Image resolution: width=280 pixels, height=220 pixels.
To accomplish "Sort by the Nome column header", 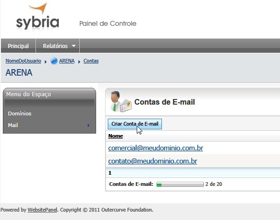I will tap(115, 136).
